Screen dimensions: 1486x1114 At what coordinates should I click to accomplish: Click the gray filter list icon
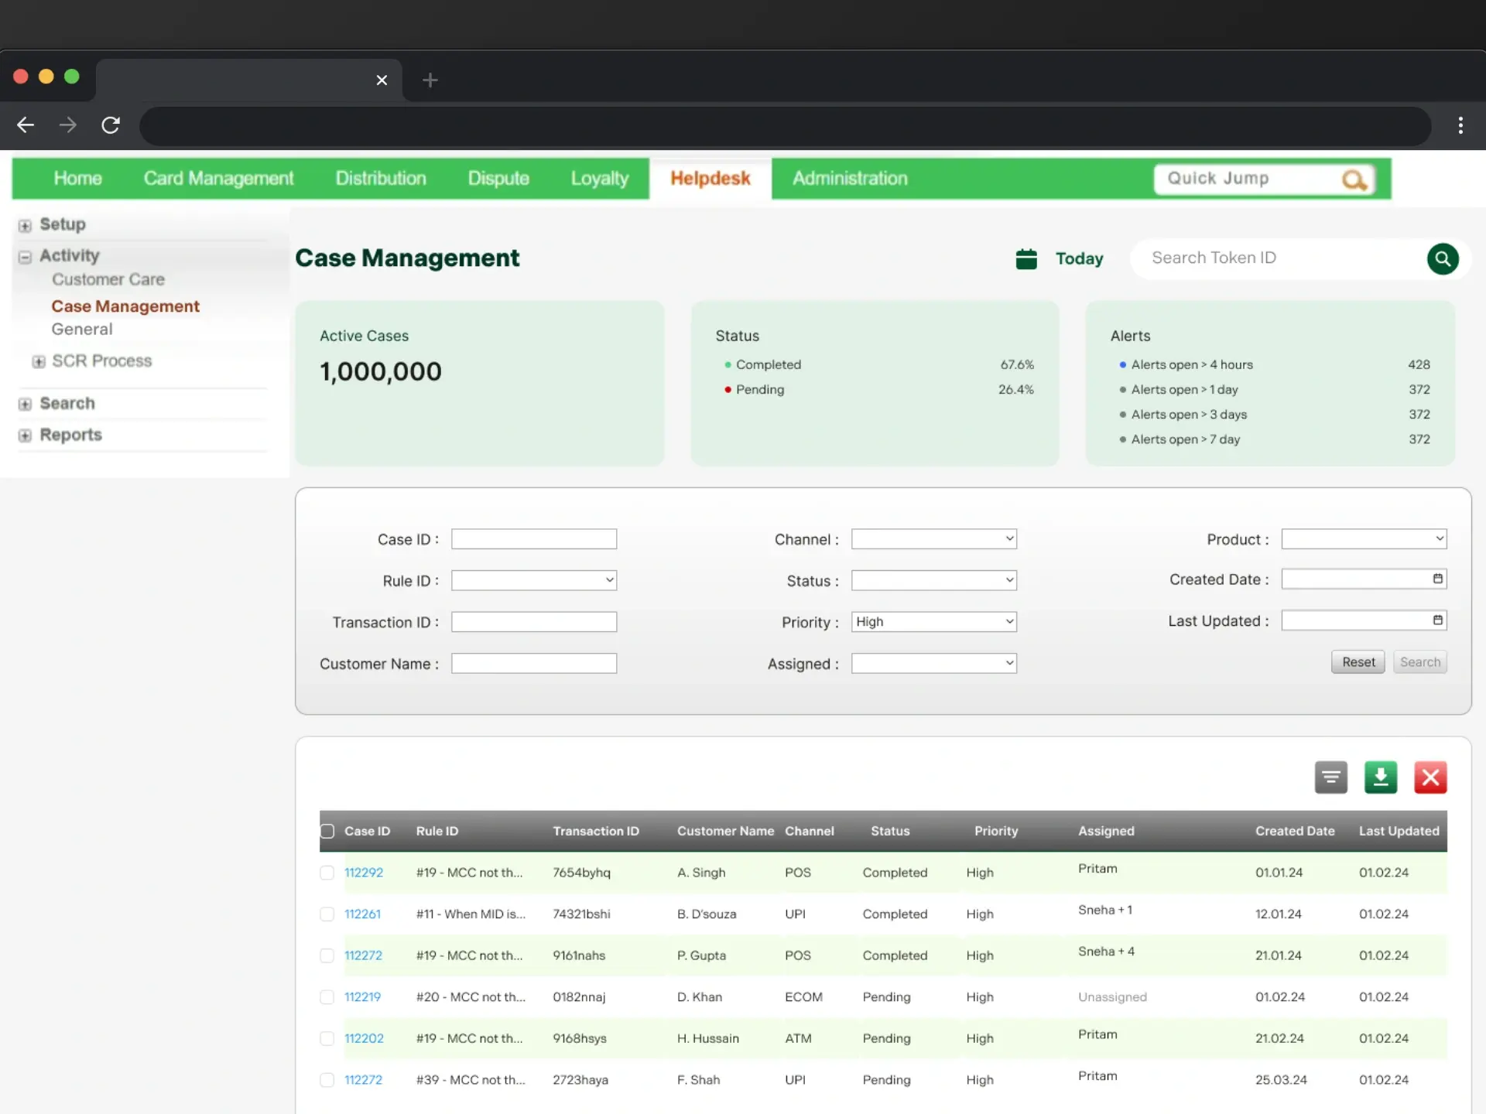(1331, 777)
